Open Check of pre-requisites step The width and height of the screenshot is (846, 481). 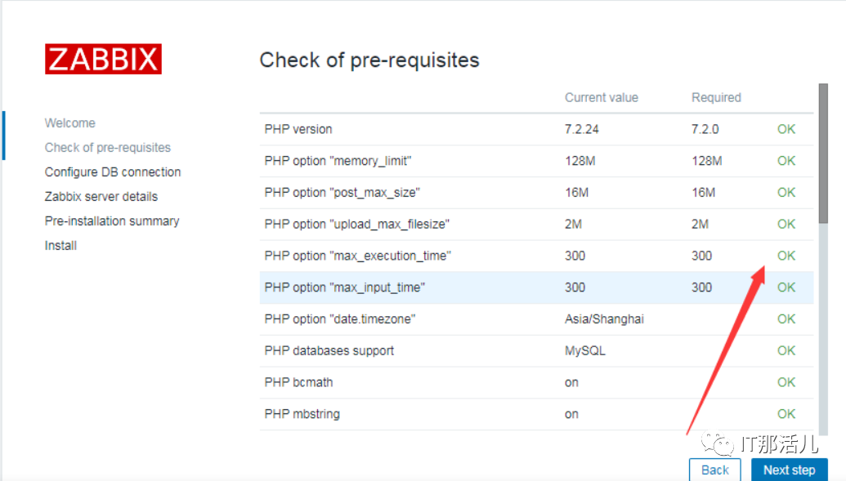[x=108, y=148]
